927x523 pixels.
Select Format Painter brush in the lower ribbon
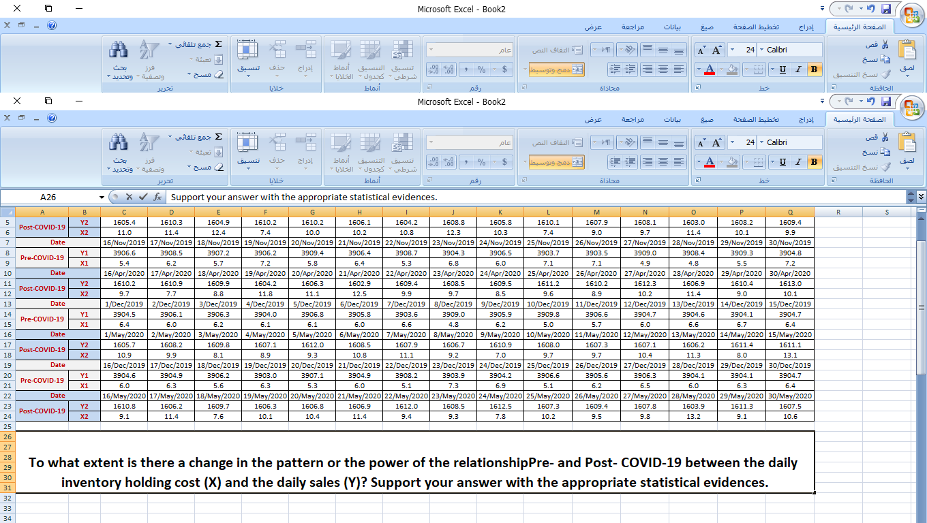click(x=885, y=167)
